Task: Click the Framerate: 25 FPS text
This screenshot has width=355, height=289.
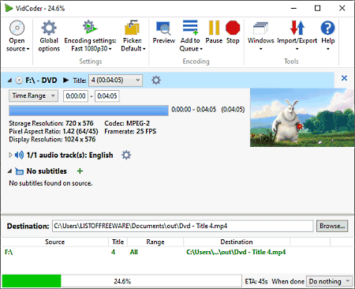Action: [130, 131]
